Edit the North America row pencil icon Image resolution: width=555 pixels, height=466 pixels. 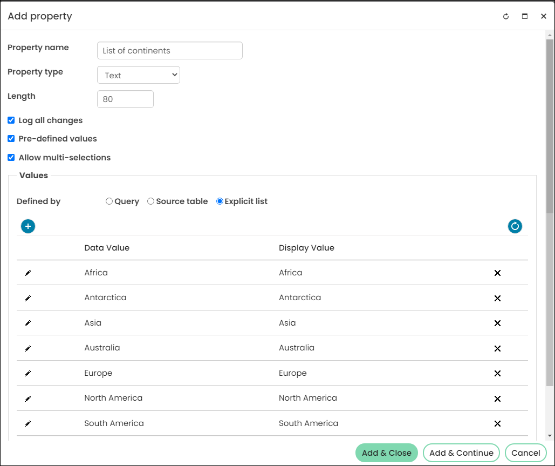tap(28, 399)
